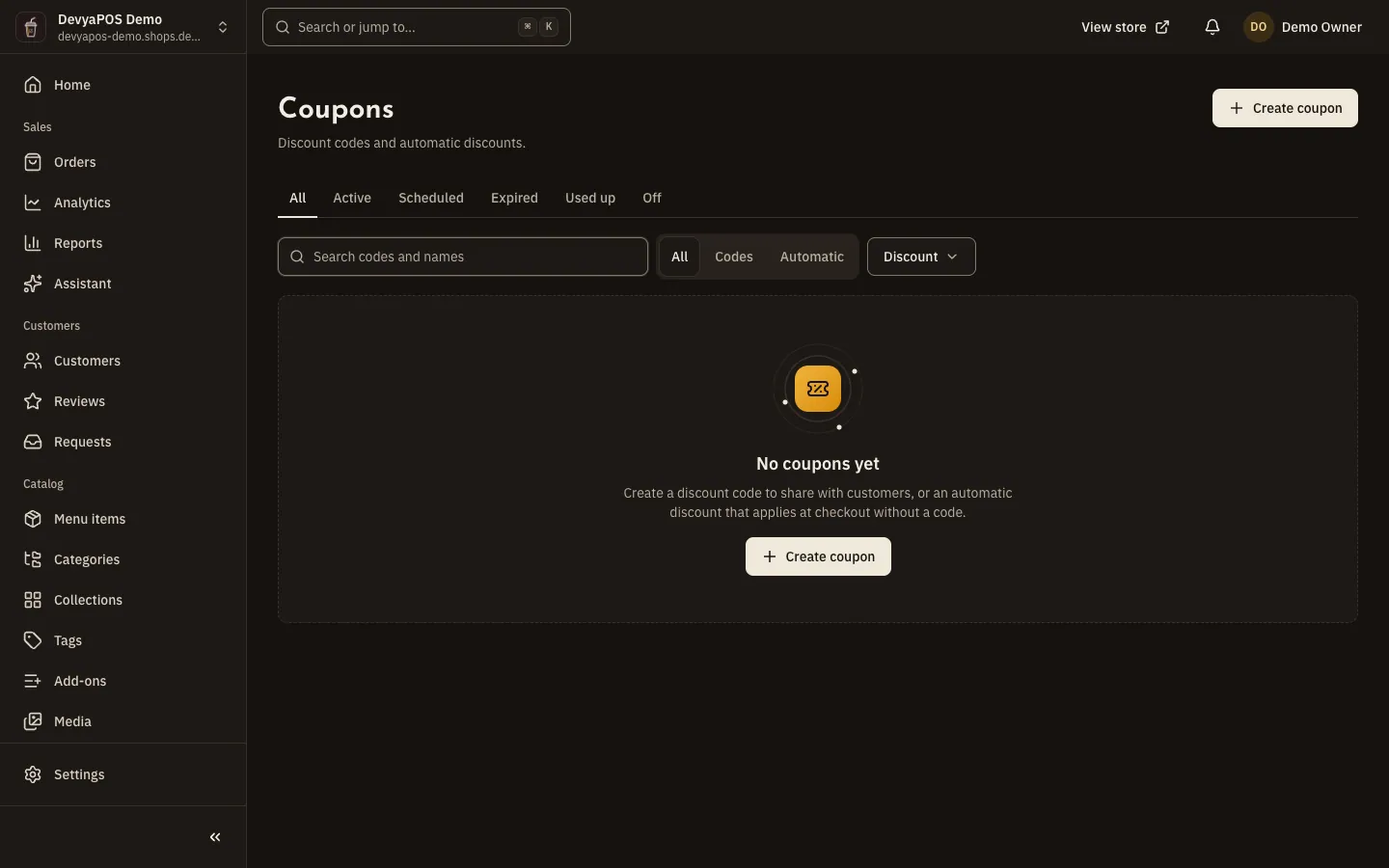
Task: Expand the store switcher chevrons
Action: click(223, 27)
